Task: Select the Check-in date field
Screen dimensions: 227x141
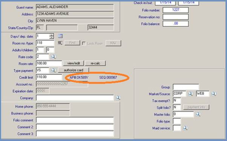Action: (165, 3)
